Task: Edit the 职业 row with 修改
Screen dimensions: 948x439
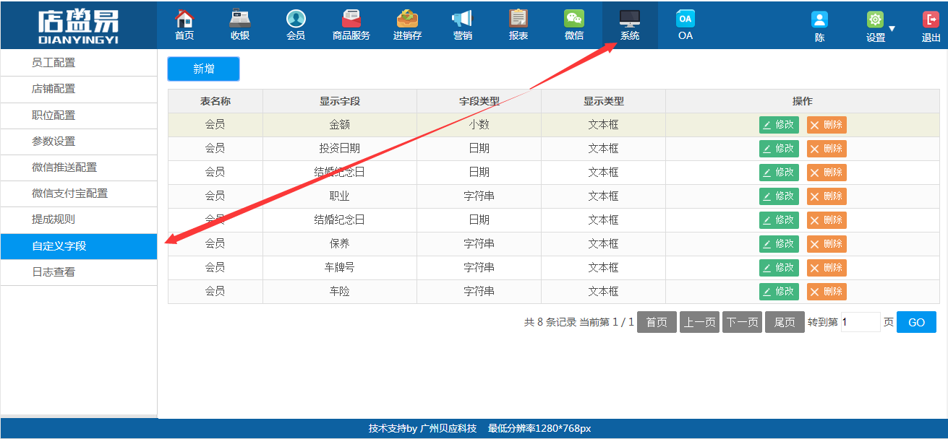Action: pyautogui.click(x=779, y=196)
